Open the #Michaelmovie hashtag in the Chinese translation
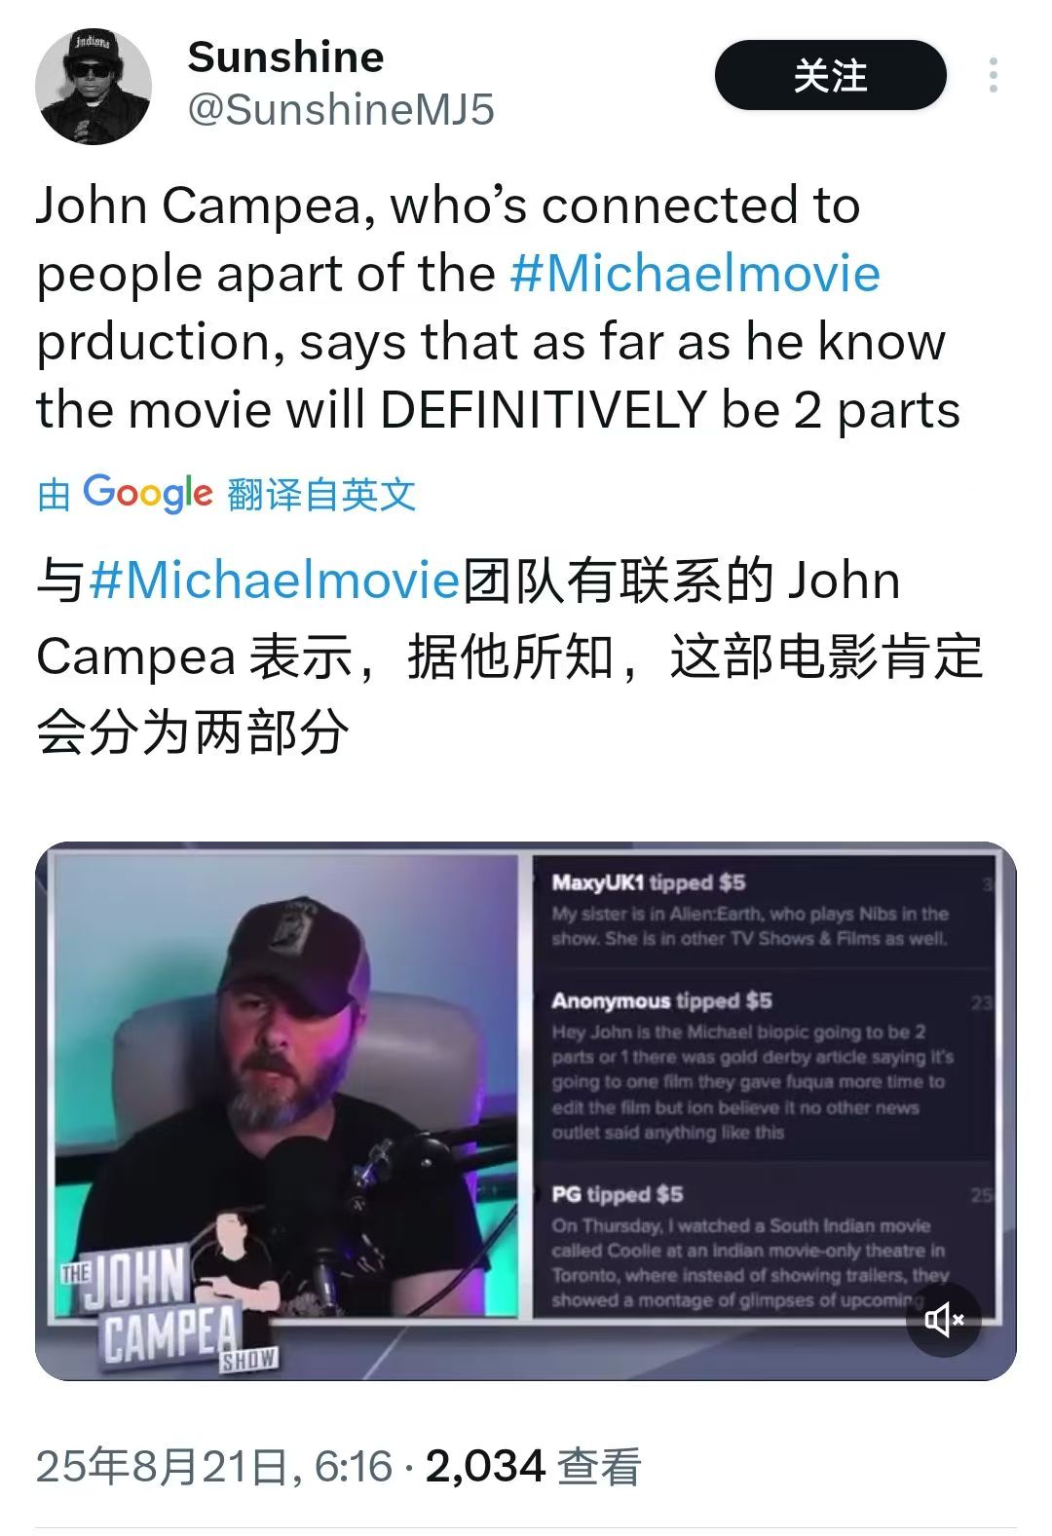The height and width of the screenshot is (1536, 1052). [274, 581]
